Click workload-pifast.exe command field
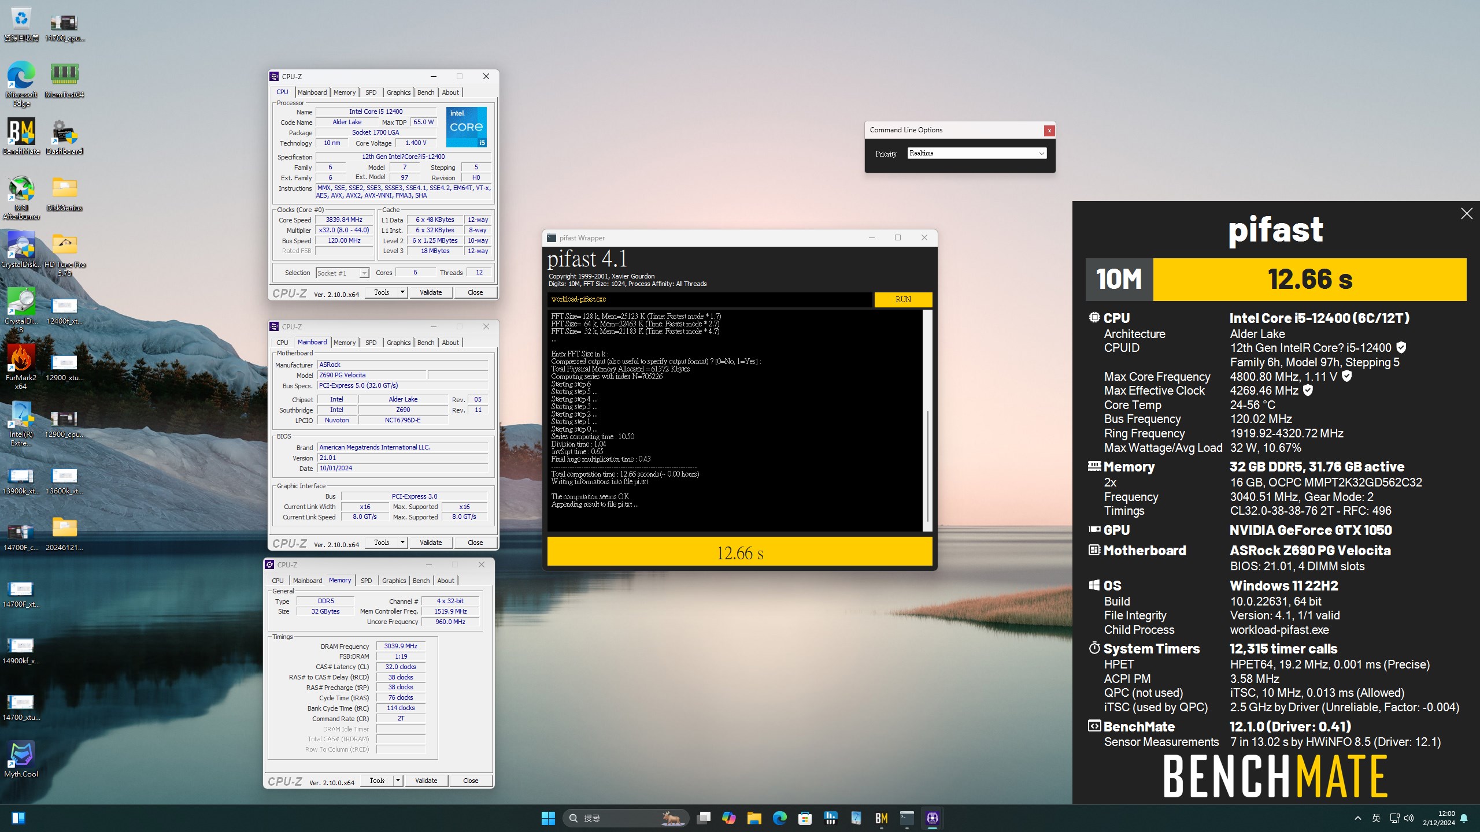The height and width of the screenshot is (832, 1480). point(710,299)
